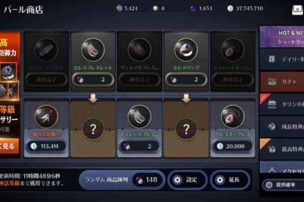Buy 魔女の耳飾り for 113.4M silver
304x202 pixels.
coord(46,146)
